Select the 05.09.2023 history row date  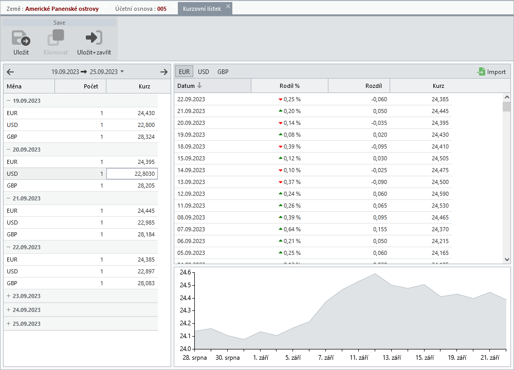pyautogui.click(x=191, y=253)
